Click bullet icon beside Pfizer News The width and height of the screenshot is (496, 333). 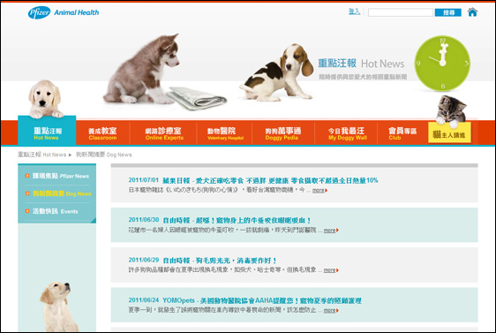pos(27,176)
